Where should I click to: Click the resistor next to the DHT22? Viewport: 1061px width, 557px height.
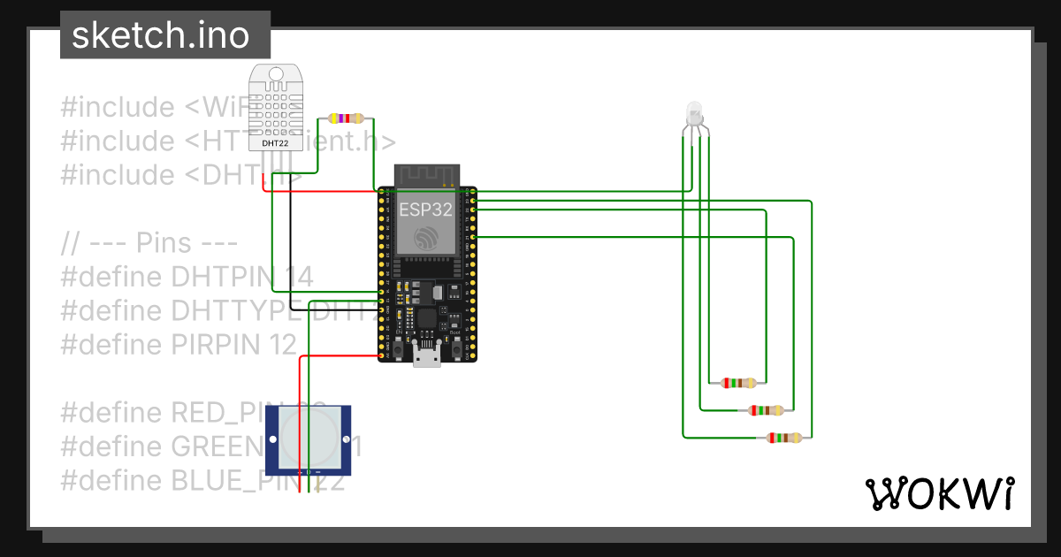(x=346, y=118)
